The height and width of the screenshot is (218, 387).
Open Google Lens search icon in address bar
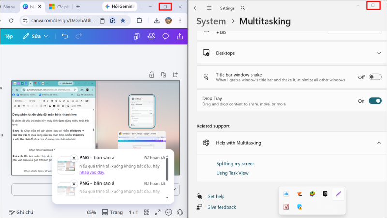tap(113, 21)
